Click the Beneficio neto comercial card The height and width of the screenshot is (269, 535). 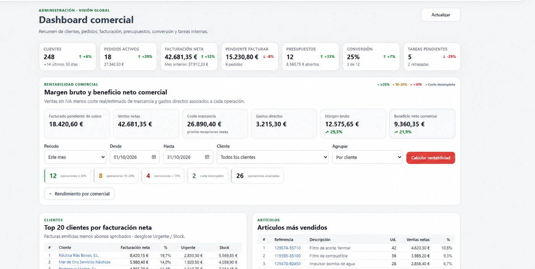tap(422, 124)
